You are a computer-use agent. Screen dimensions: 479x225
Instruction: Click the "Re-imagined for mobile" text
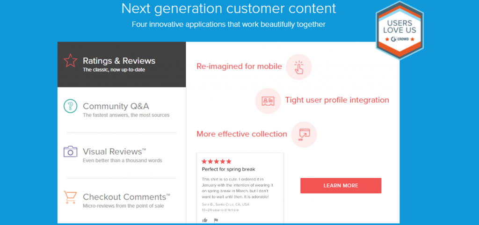[x=239, y=66]
